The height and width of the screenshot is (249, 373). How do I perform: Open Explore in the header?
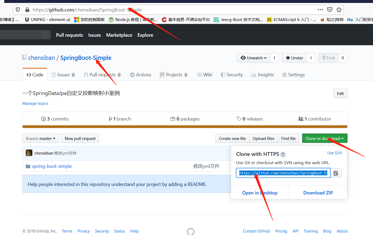pos(145,35)
